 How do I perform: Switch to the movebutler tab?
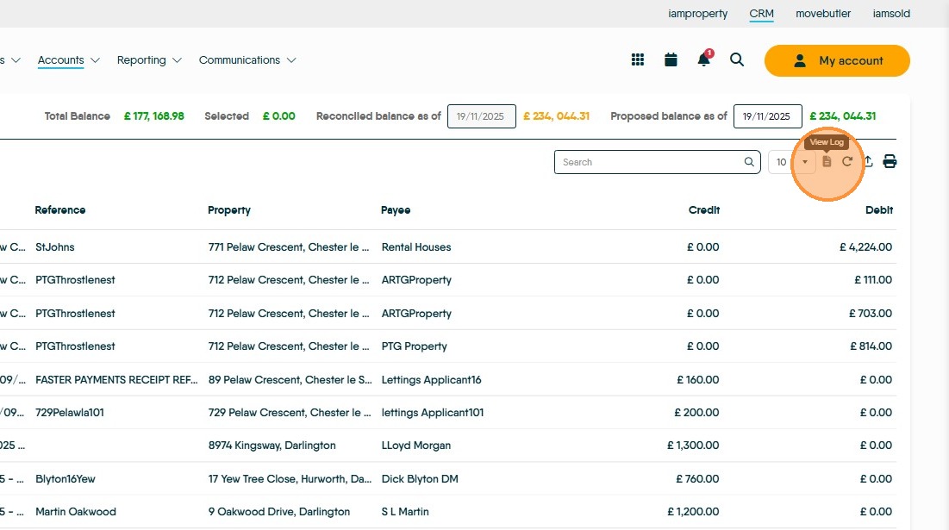click(822, 14)
